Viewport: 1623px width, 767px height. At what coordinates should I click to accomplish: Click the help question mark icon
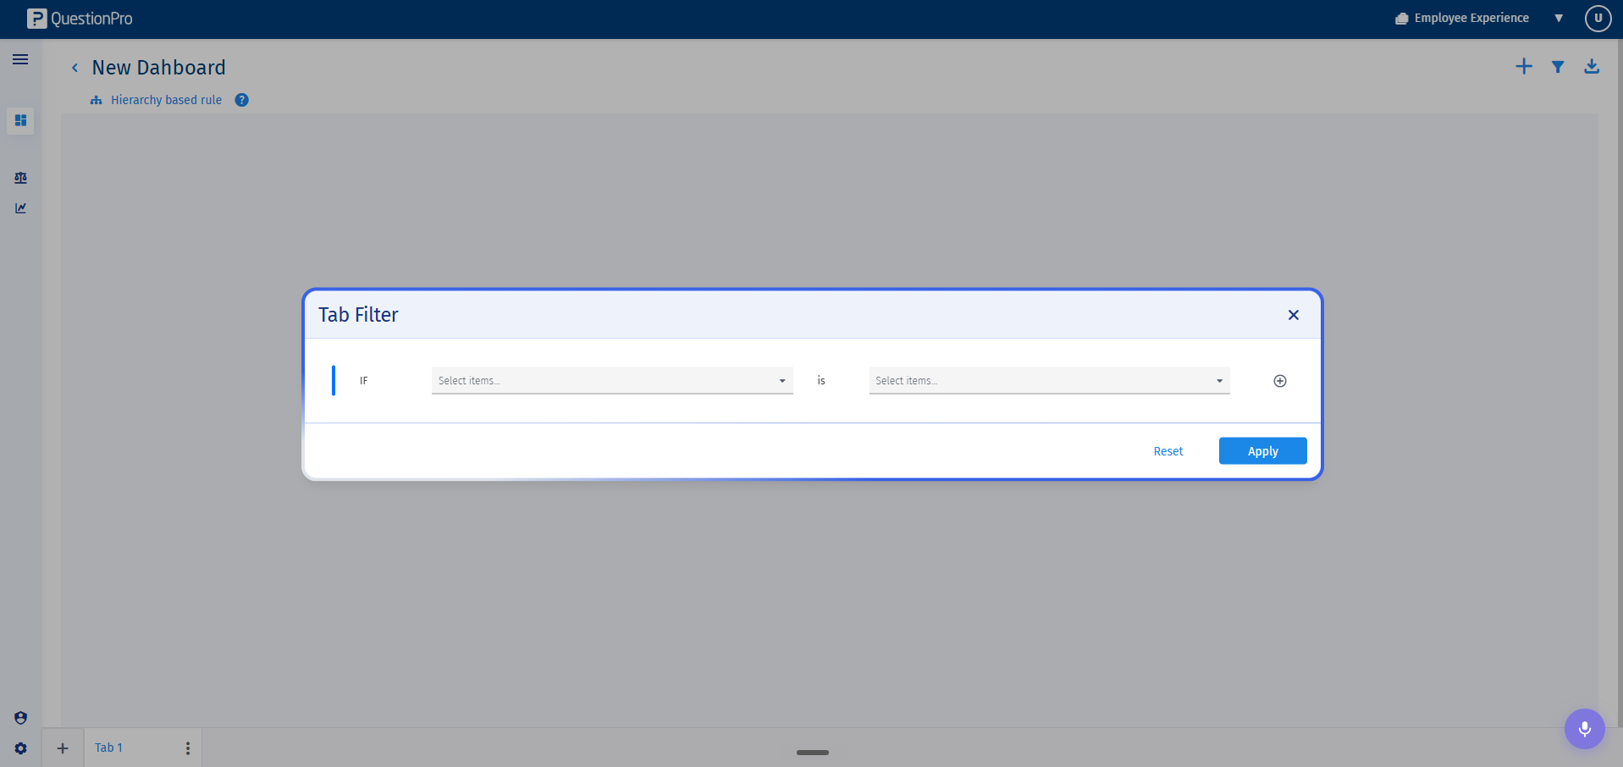241,100
